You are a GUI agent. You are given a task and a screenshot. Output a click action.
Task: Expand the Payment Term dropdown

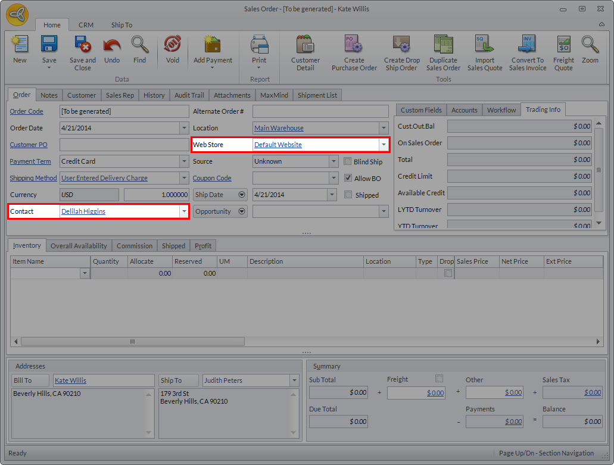[x=183, y=161]
